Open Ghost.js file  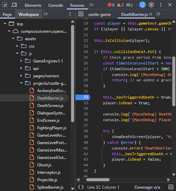[x=44, y=165]
